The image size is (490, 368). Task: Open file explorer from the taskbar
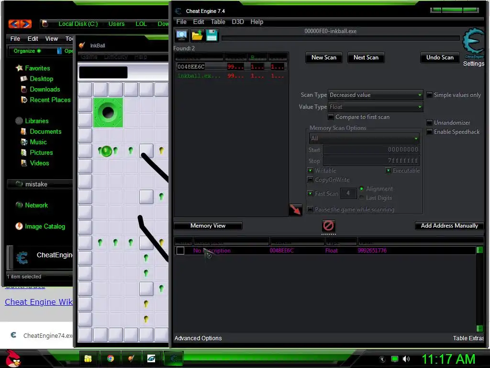(88, 358)
